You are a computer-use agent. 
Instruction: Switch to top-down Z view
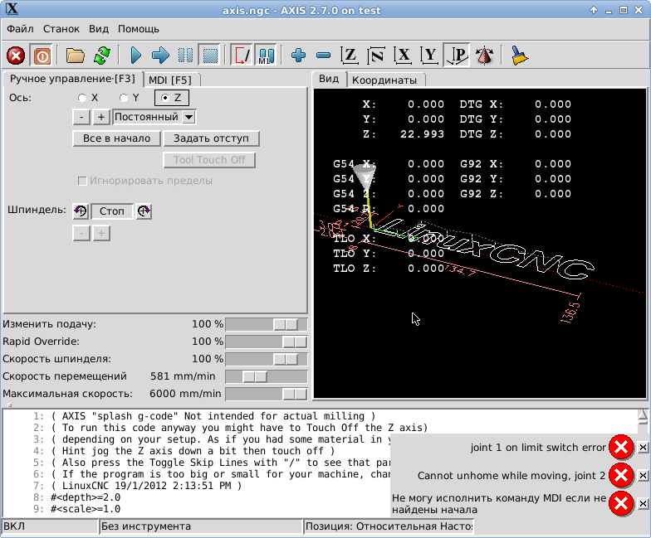[350, 56]
